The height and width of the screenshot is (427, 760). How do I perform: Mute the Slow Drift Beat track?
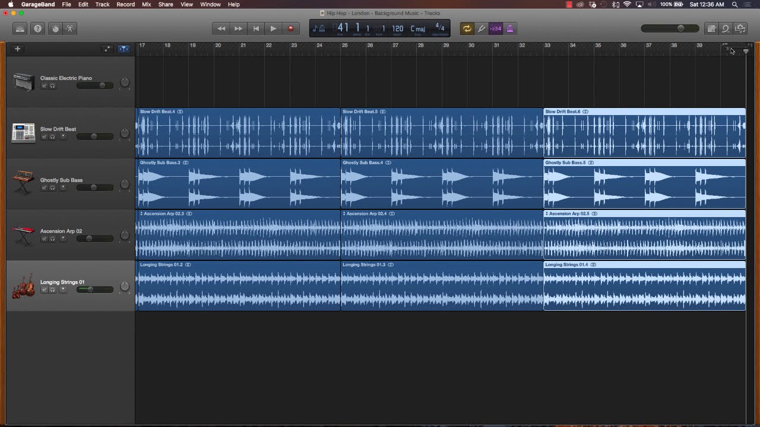click(x=44, y=137)
